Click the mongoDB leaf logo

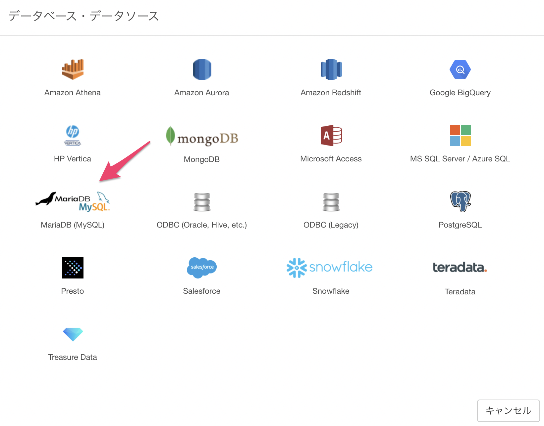[202, 136]
